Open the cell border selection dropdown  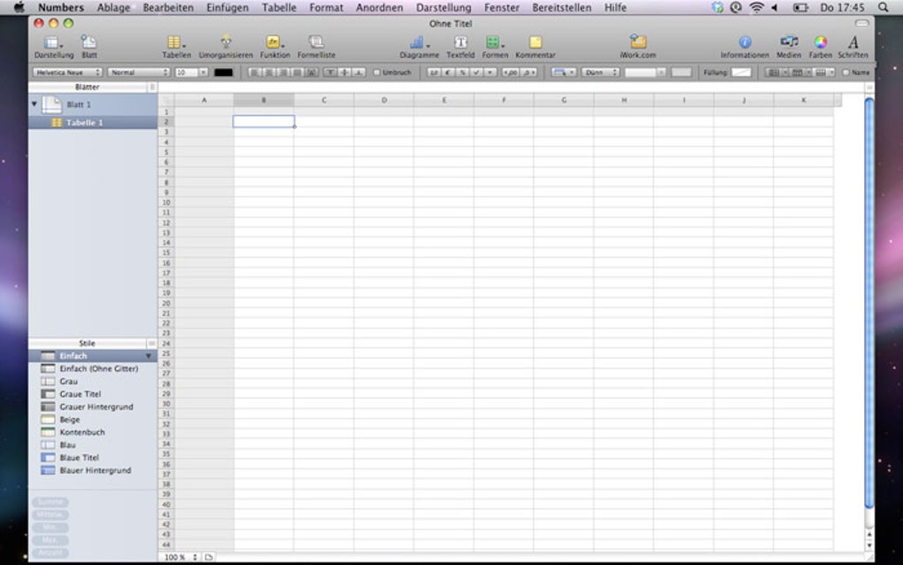(563, 73)
